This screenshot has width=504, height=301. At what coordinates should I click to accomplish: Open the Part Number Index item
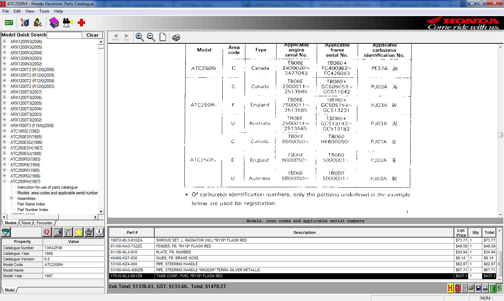pos(33,210)
